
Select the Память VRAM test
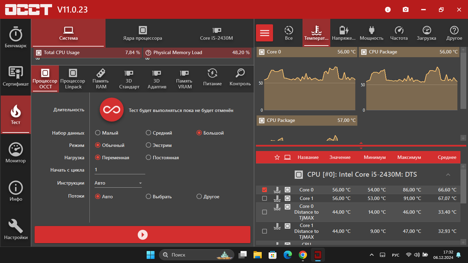click(184, 79)
